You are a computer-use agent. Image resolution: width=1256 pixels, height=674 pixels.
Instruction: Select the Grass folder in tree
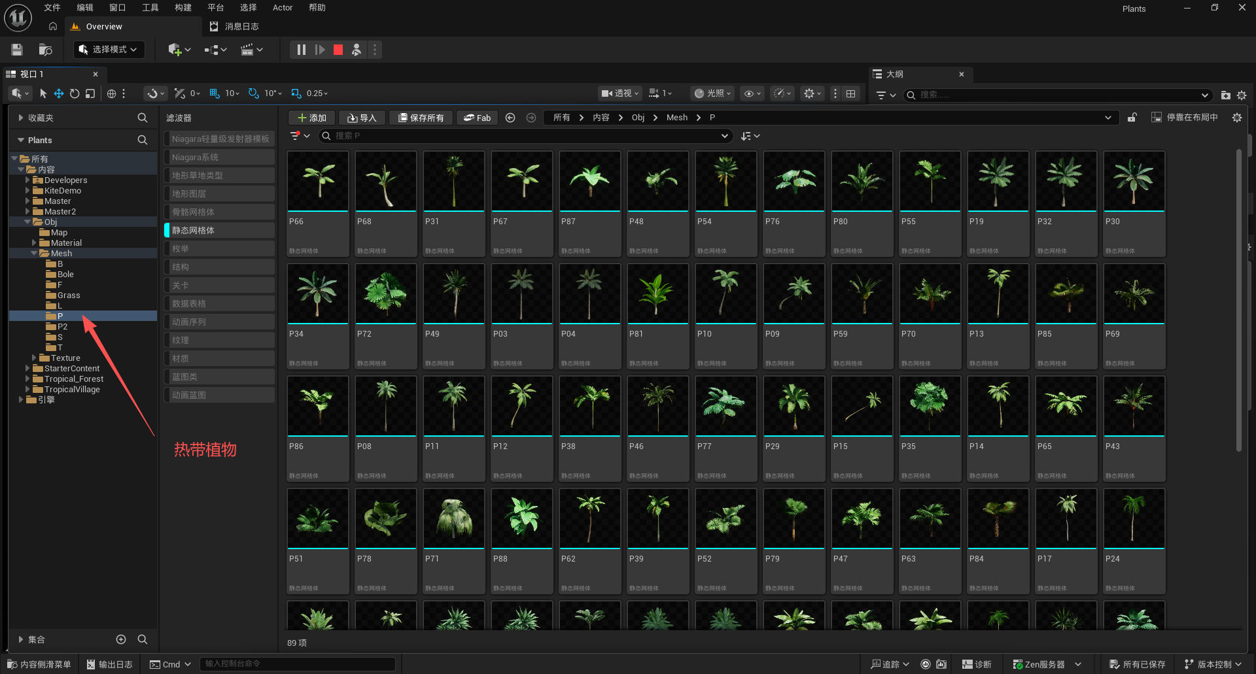[69, 295]
